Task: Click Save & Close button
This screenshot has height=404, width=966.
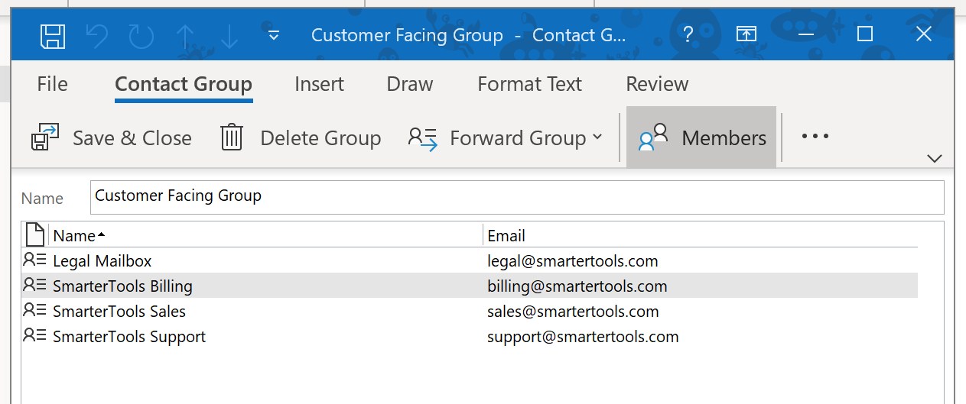Action: pyautogui.click(x=111, y=138)
